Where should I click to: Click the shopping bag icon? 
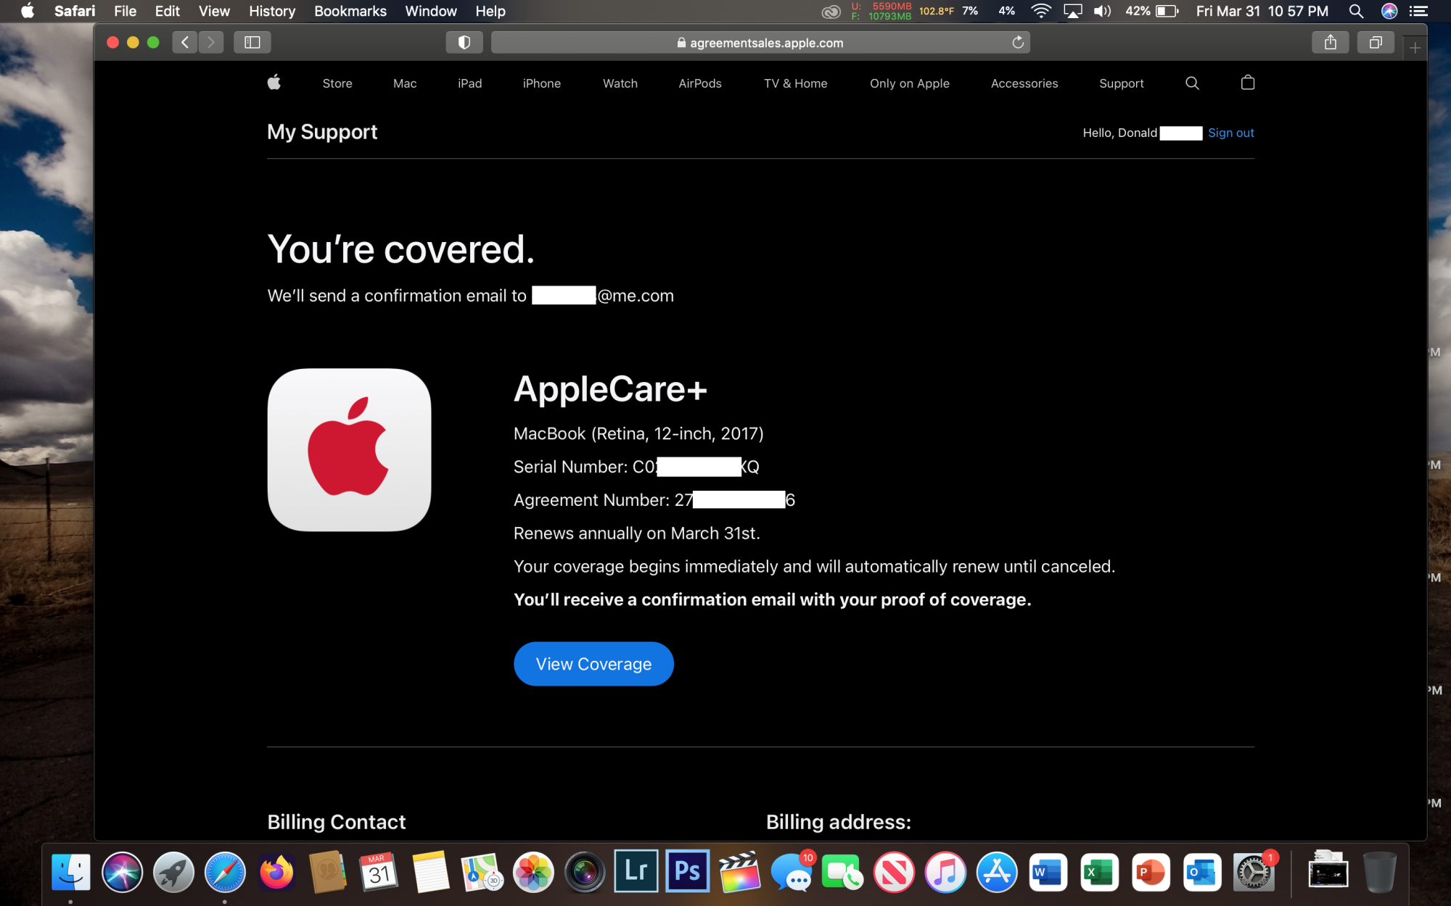click(x=1247, y=83)
